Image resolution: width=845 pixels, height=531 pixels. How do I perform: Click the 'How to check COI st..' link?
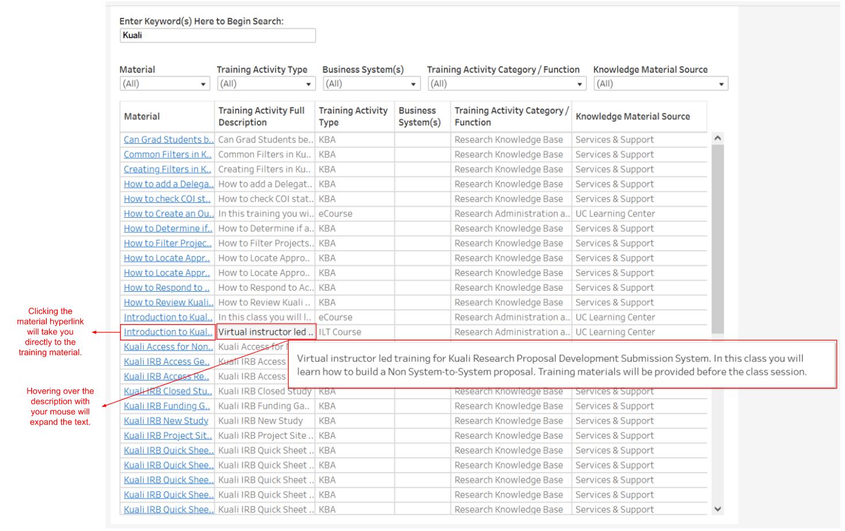click(x=167, y=199)
